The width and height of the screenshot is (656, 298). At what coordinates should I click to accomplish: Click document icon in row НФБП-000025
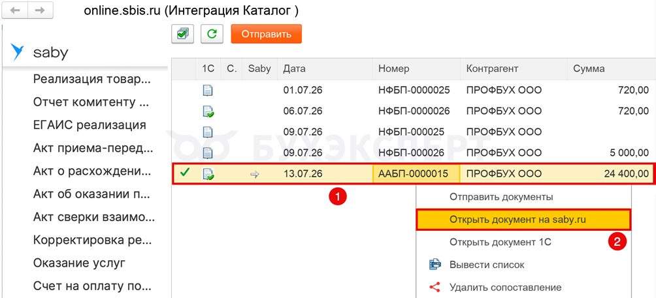point(208,132)
